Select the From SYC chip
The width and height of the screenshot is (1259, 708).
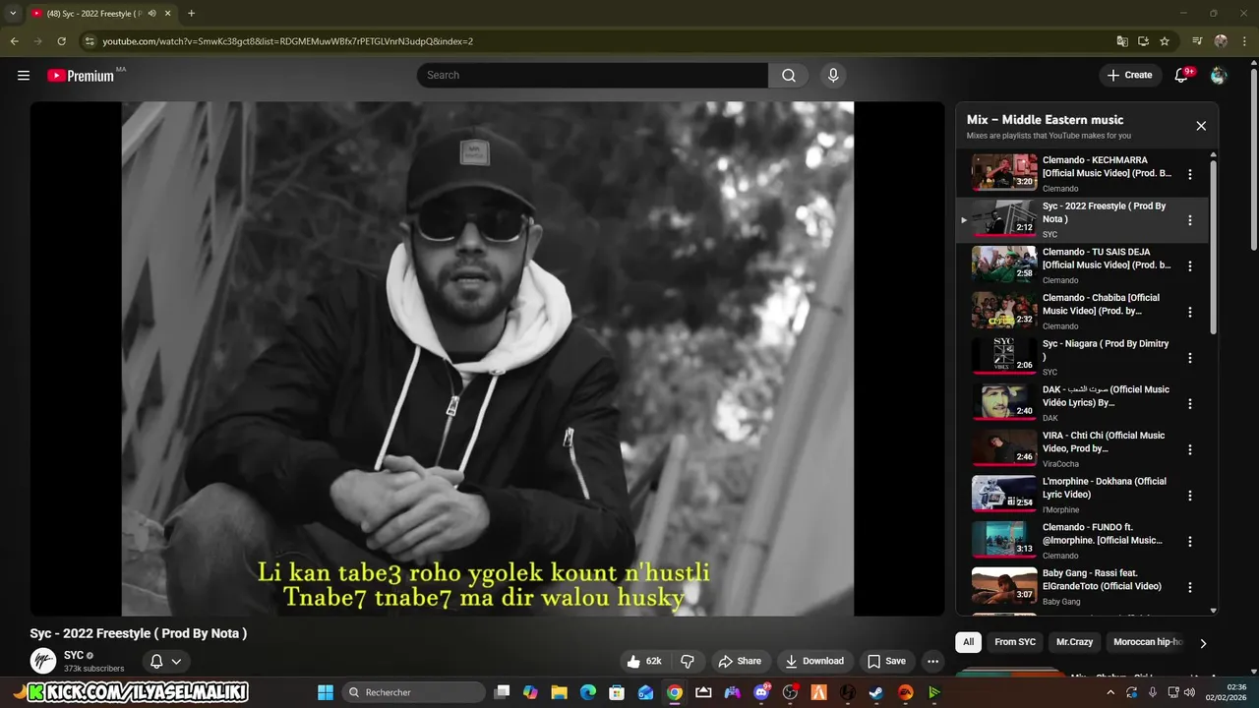pos(1015,642)
